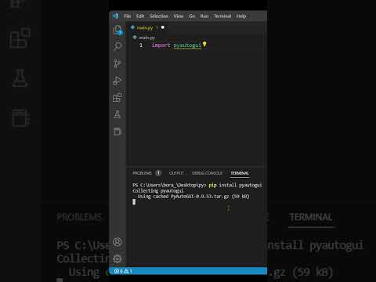Click line number 1 in the gutter
The width and height of the screenshot is (376, 282).
141,45
